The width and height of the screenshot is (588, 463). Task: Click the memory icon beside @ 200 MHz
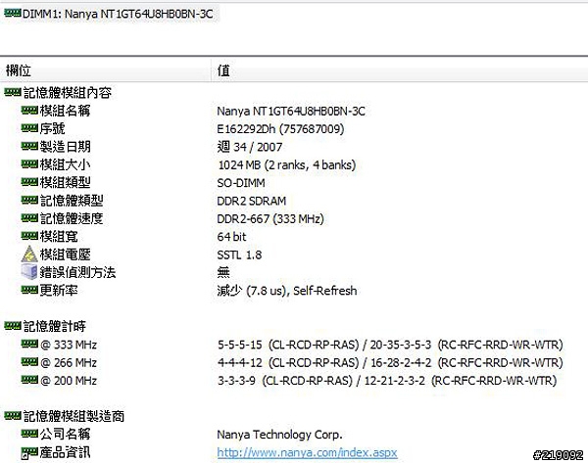(29, 380)
